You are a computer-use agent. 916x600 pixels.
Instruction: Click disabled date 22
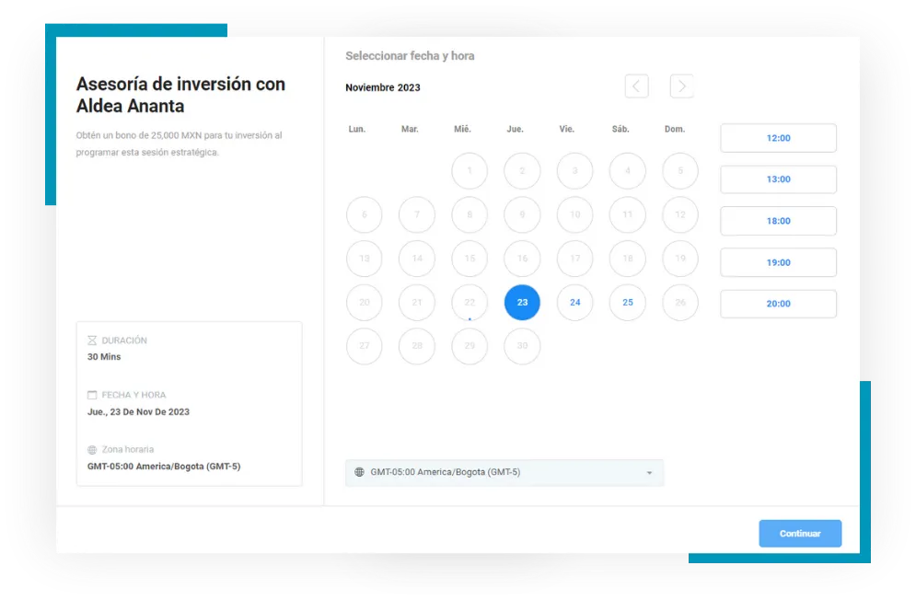coord(470,302)
